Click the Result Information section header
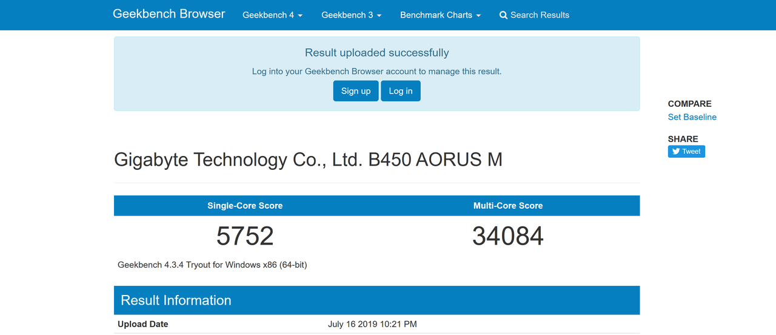This screenshot has width=776, height=335. [x=377, y=300]
